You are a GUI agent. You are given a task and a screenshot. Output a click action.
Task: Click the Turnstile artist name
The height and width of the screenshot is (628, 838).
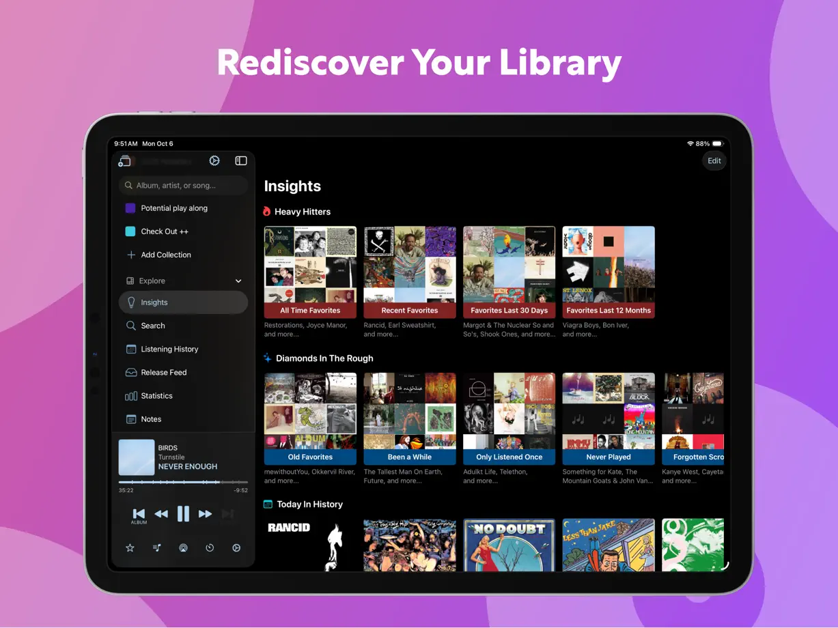pyautogui.click(x=171, y=457)
